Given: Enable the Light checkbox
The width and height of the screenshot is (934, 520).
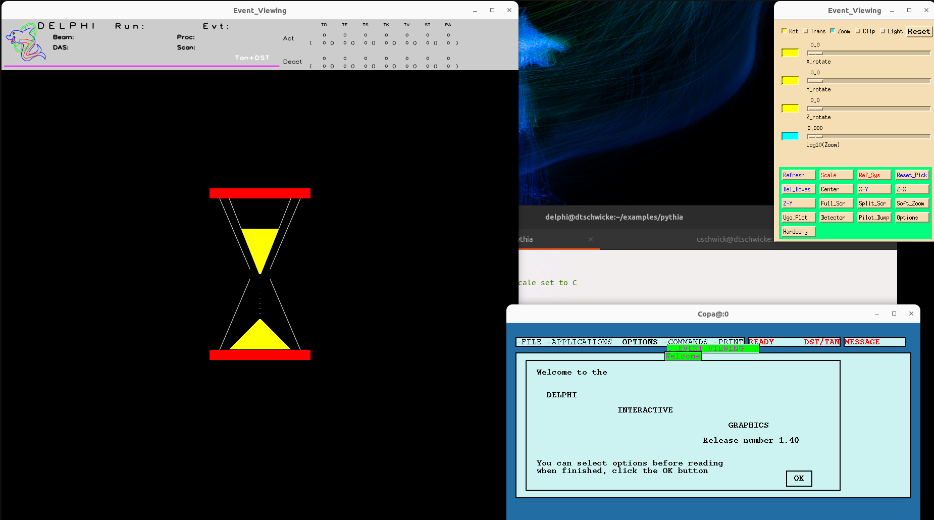Looking at the screenshot, I should [x=883, y=31].
